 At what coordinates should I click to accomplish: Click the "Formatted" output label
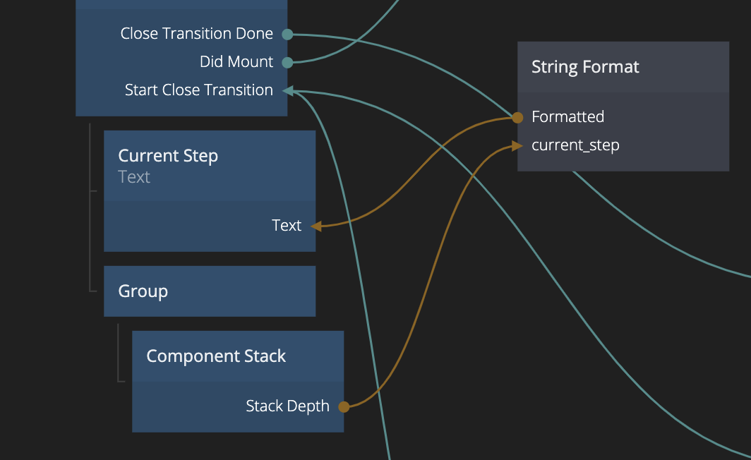click(x=567, y=117)
